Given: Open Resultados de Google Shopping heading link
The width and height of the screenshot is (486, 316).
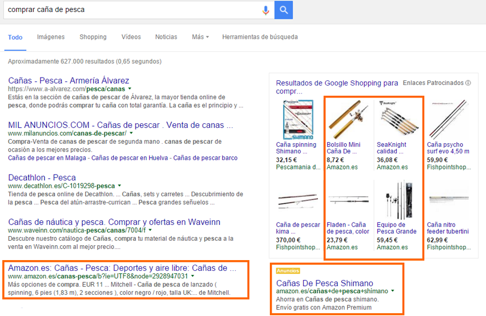Looking at the screenshot, I should coord(337,87).
